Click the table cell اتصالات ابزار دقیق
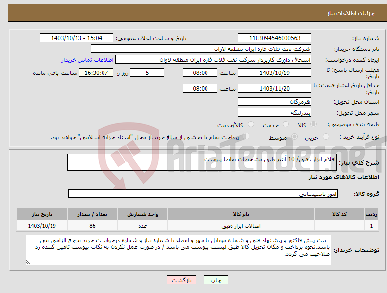This screenshot has height=293, width=387. click(x=241, y=226)
